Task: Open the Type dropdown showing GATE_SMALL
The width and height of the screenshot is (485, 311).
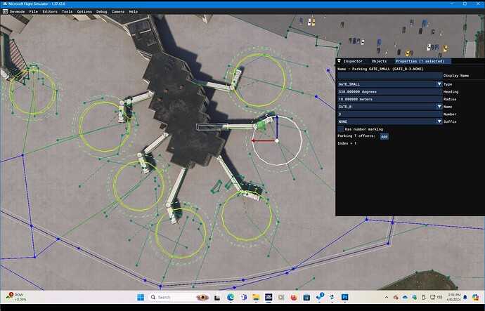Action: coord(389,84)
